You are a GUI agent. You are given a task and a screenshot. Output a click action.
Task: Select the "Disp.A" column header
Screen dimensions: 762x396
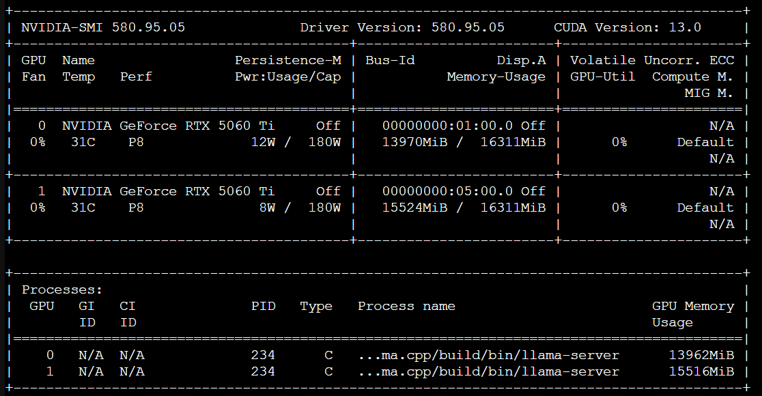pyautogui.click(x=522, y=60)
